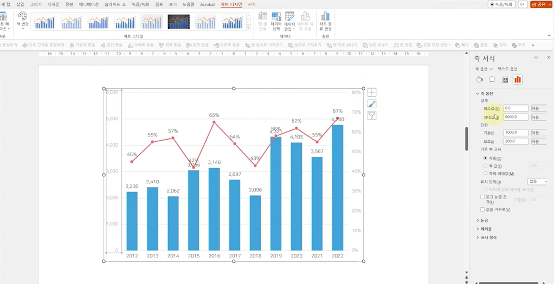Click 왼쪽 맞춤 align tool
This screenshot has width=554, height=284.
[x=197, y=45]
